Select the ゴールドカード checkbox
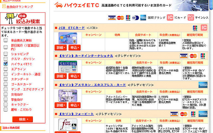213x133 pixels. pos(6,84)
